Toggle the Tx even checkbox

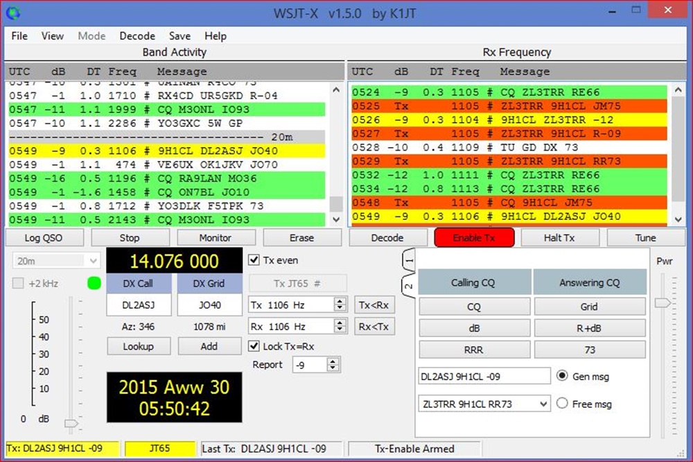[x=254, y=260]
